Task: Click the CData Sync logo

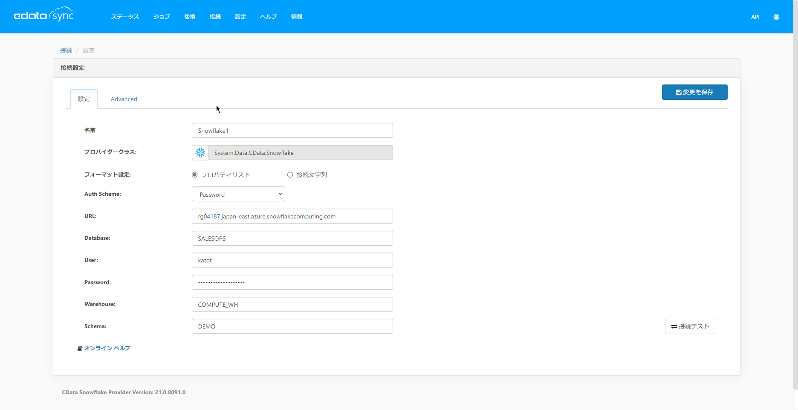Action: pyautogui.click(x=44, y=15)
